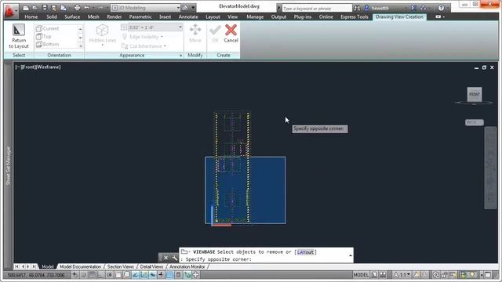This screenshot has width=502, height=282.
Task: Click the Move view button
Action: 195,34
